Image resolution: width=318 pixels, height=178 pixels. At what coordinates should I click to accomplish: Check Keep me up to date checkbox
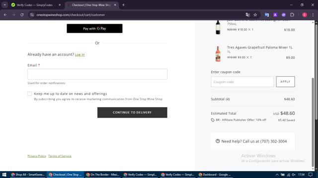(x=30, y=93)
